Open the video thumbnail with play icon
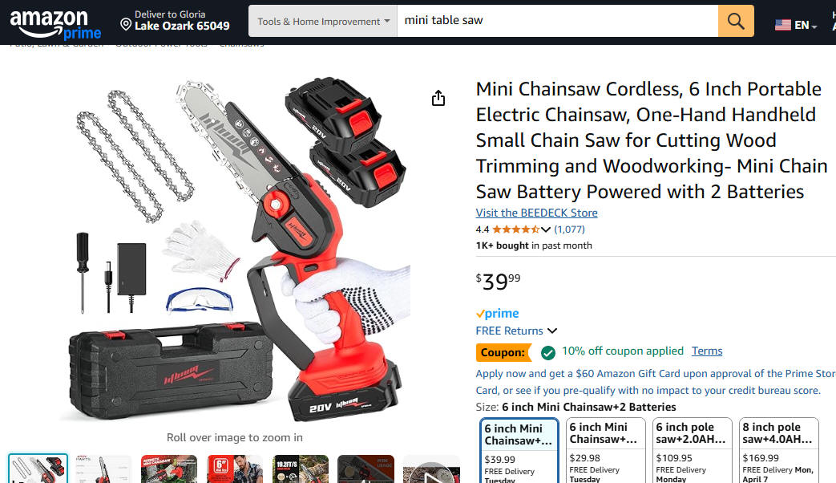This screenshot has width=836, height=483. 431,469
